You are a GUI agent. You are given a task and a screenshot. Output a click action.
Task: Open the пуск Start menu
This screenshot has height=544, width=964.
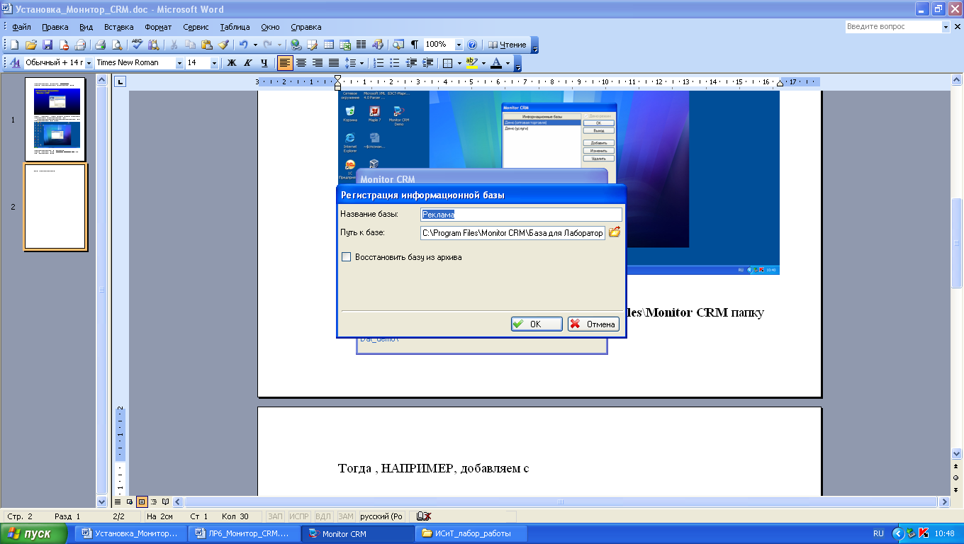(x=33, y=533)
